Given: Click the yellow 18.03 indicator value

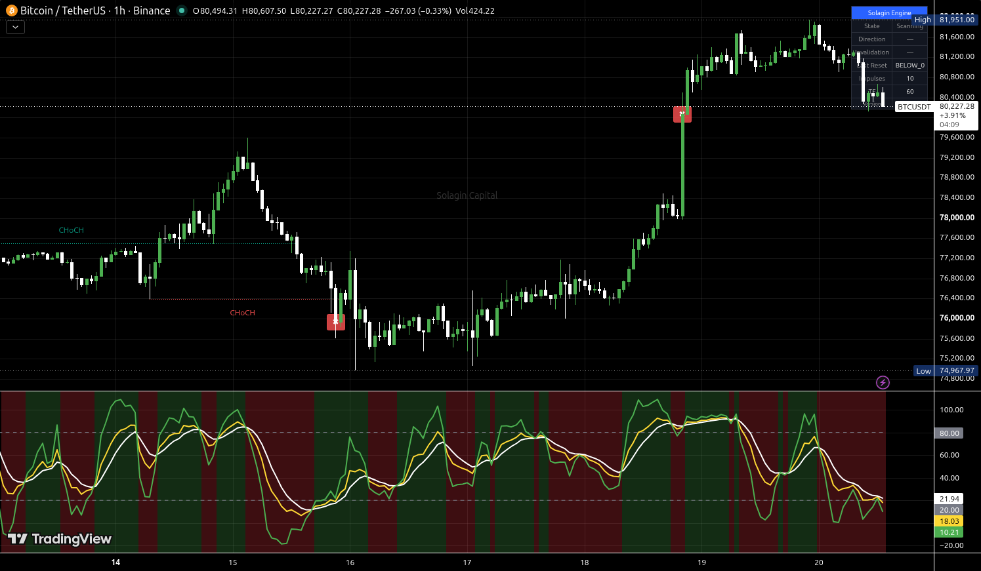Looking at the screenshot, I should coord(949,521).
